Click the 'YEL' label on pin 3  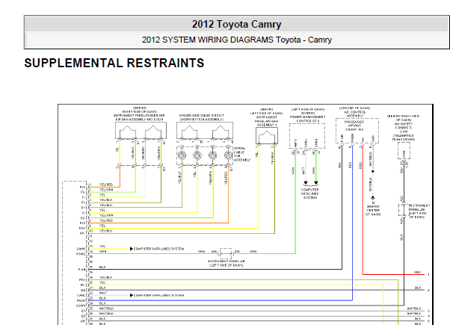(102, 195)
